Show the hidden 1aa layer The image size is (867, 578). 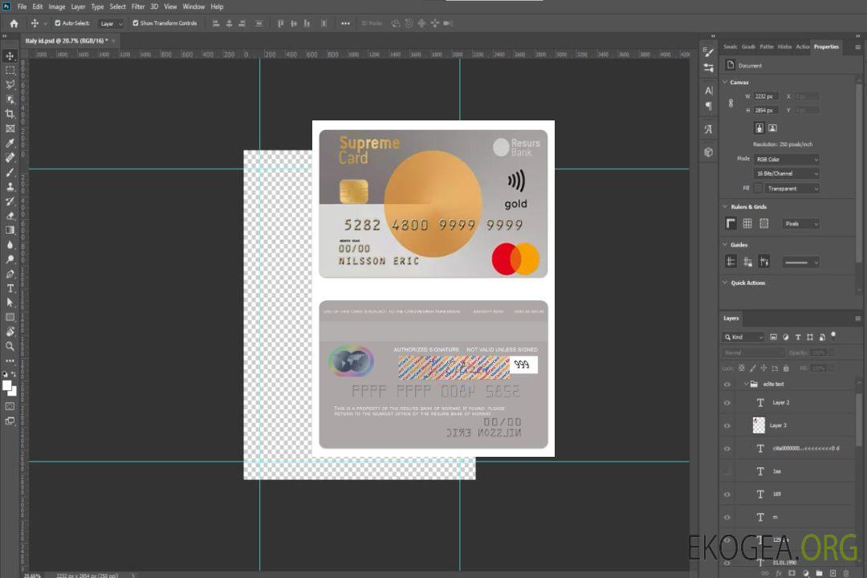tap(727, 471)
